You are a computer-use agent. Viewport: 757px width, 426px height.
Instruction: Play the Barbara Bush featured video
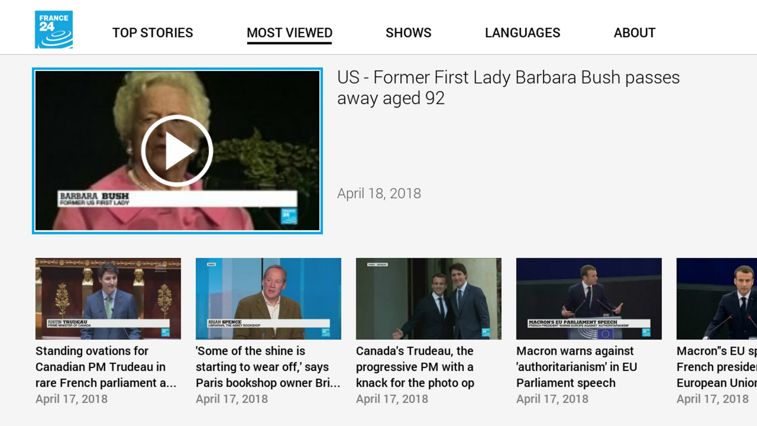[x=177, y=151]
